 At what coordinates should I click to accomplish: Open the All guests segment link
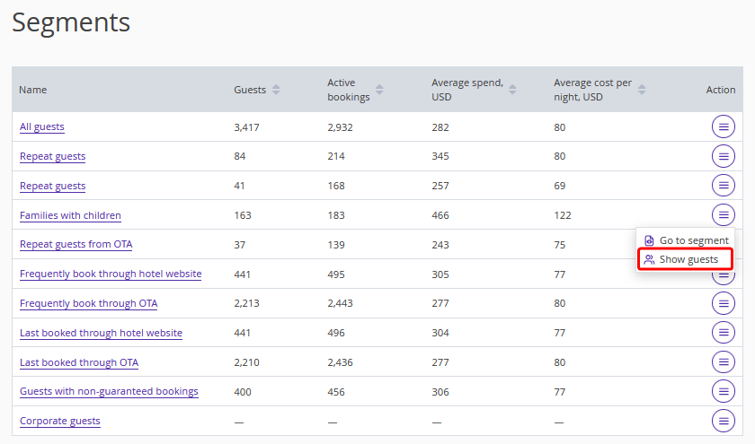pyautogui.click(x=42, y=127)
